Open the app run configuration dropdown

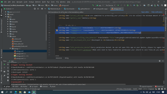[x=100, y=5]
